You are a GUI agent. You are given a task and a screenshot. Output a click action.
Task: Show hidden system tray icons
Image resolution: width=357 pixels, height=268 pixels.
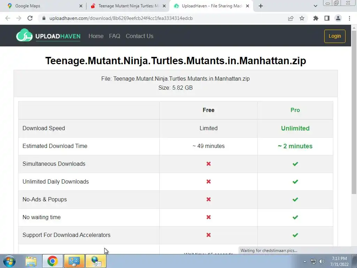(305, 261)
